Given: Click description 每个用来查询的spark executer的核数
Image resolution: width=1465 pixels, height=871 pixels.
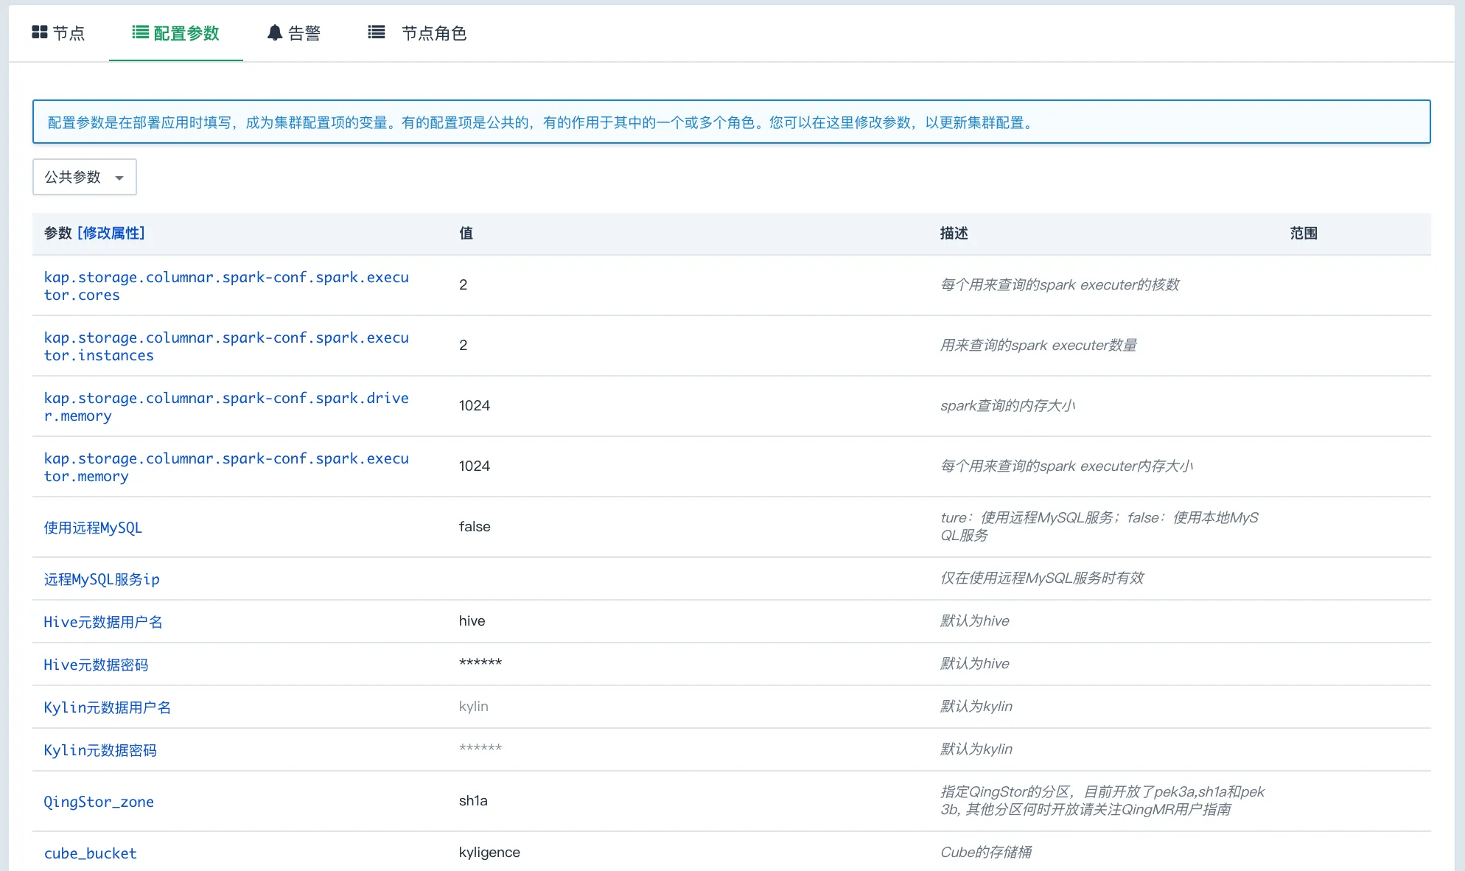Looking at the screenshot, I should (1060, 284).
